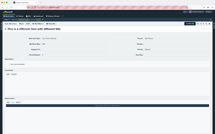
Task: Open the Help menu
Action: click(185, 12)
